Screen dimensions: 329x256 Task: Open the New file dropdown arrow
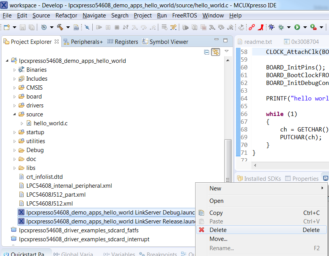pos(14,27)
